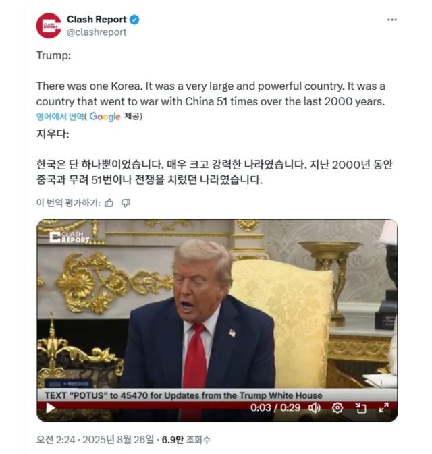Open the Clash Report profile avatar
The image size is (432, 454).
[x=49, y=26]
